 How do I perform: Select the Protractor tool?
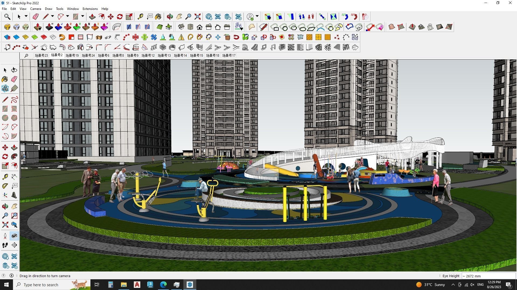click(5, 186)
